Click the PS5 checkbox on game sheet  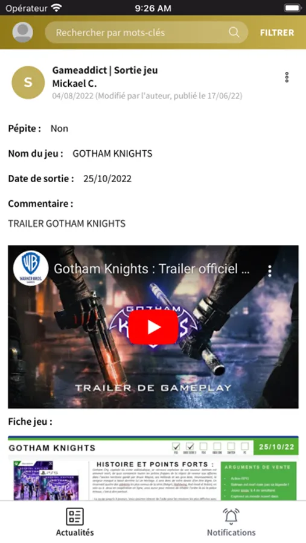coord(176,446)
